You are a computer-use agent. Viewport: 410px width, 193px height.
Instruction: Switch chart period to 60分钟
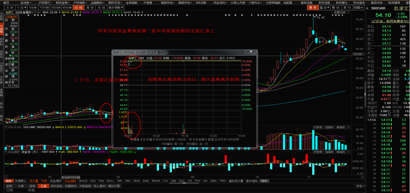coord(67,7)
